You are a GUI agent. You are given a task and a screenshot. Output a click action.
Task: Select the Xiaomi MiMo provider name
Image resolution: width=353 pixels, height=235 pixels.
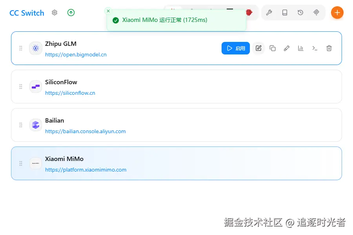64,159
